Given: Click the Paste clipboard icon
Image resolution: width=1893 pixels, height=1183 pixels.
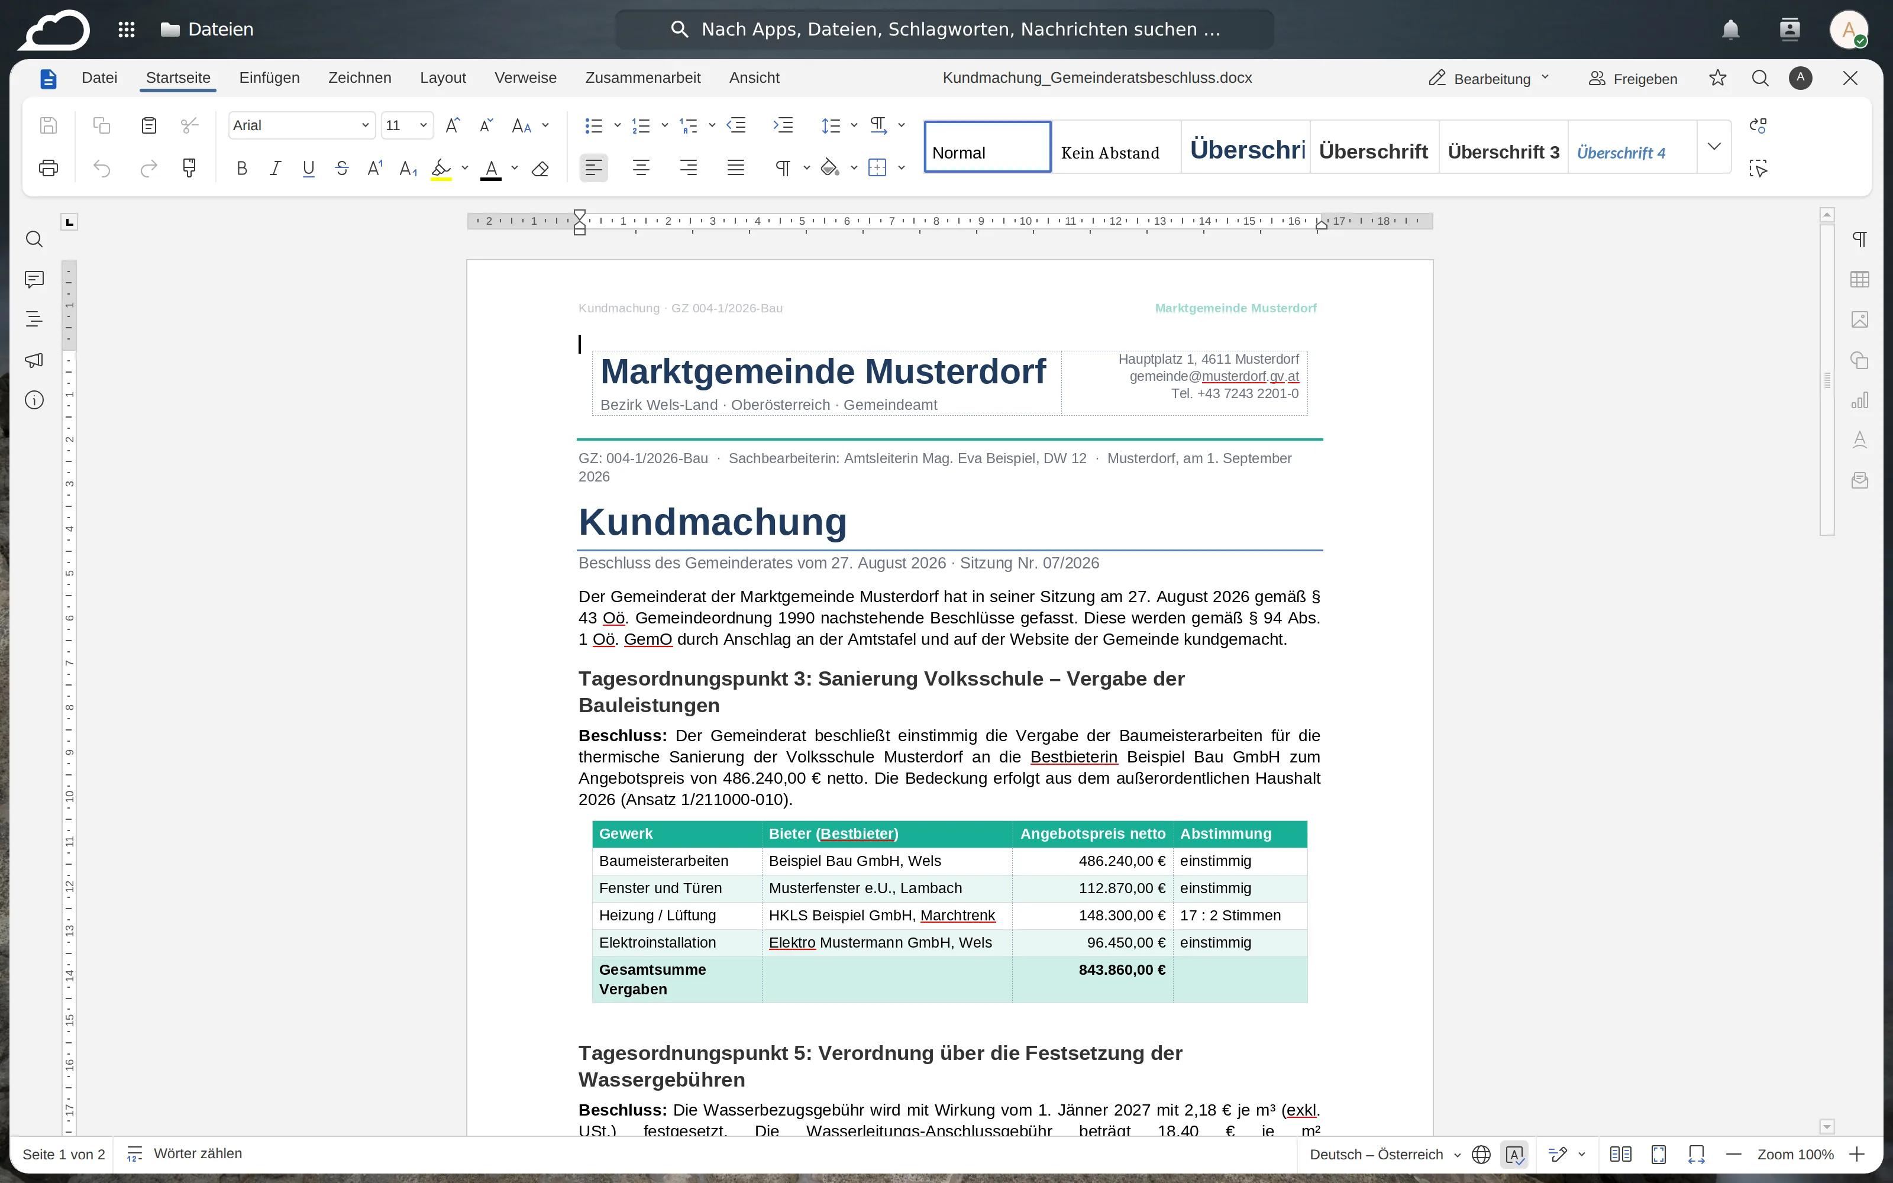Looking at the screenshot, I should click(x=148, y=125).
